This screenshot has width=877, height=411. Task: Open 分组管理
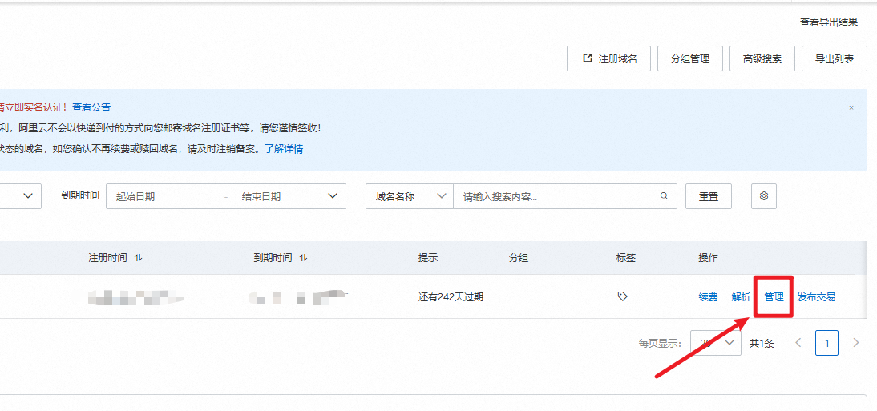point(689,58)
